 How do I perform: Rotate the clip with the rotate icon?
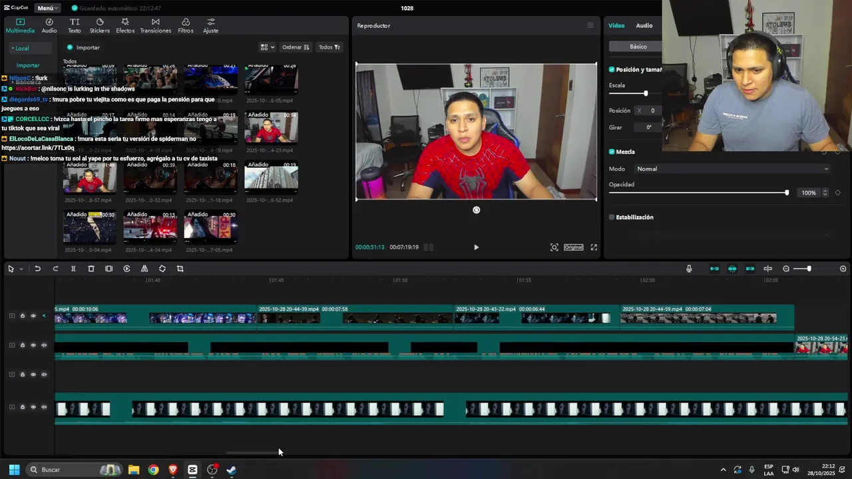pyautogui.click(x=162, y=269)
